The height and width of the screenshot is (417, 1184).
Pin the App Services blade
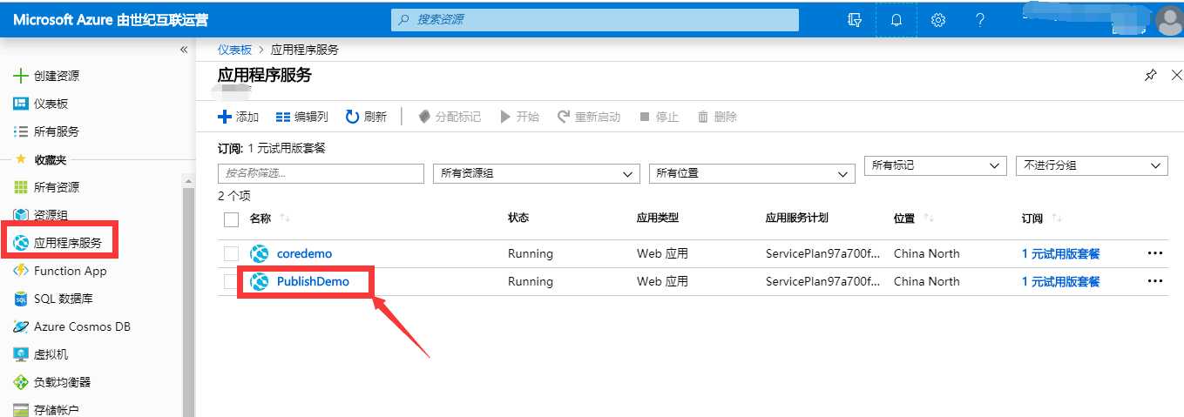click(x=1150, y=76)
